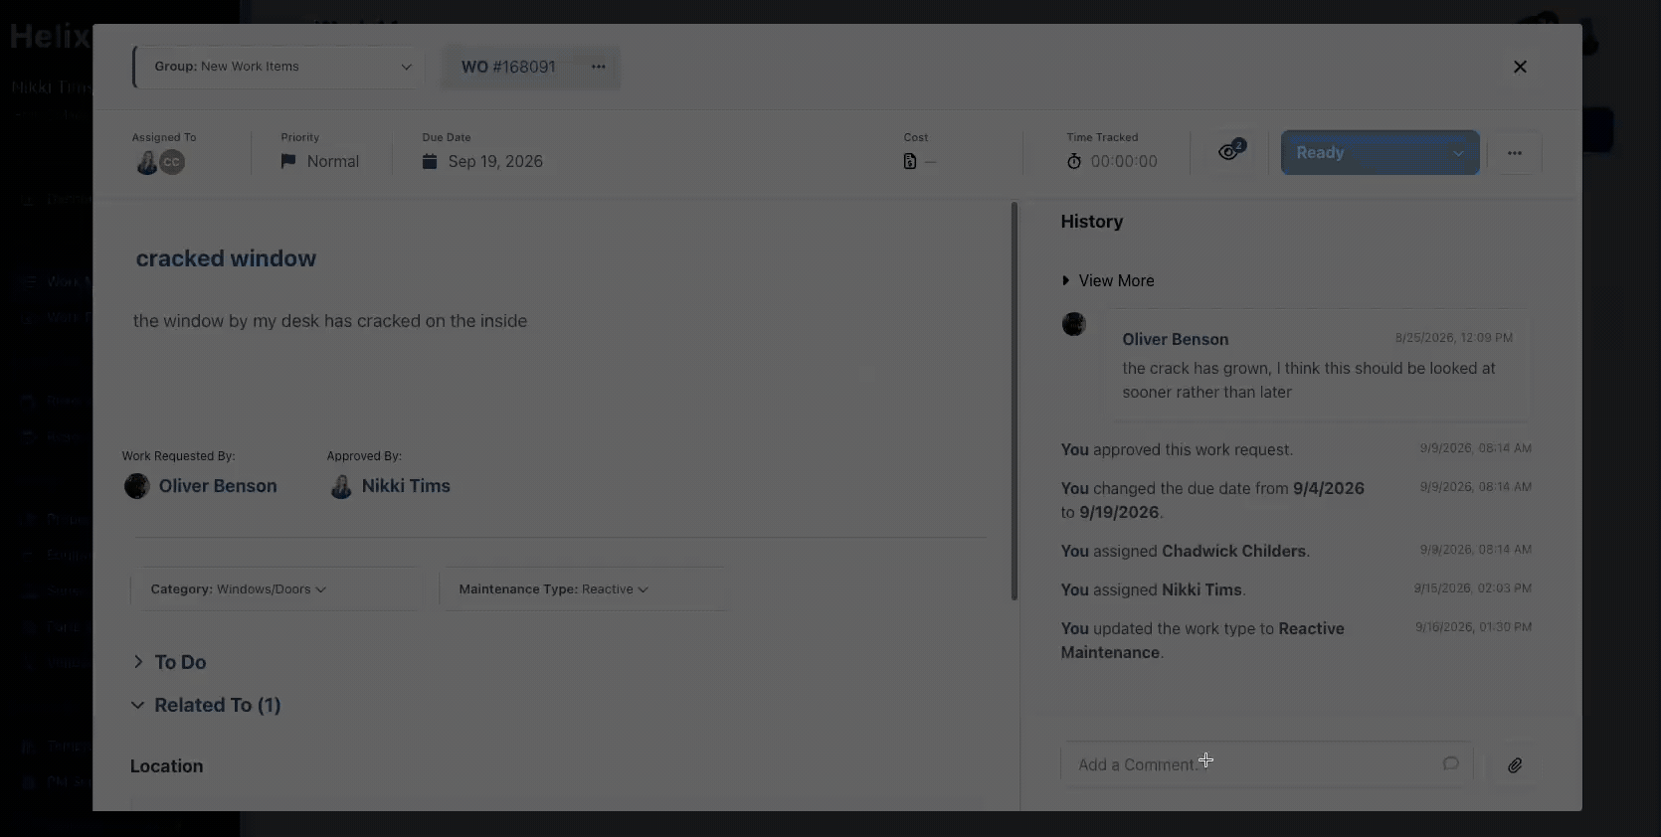
Task: Click the cost document icon
Action: click(x=910, y=161)
